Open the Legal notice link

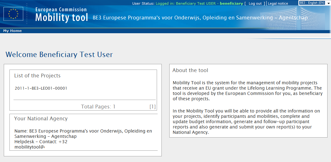(278, 3)
